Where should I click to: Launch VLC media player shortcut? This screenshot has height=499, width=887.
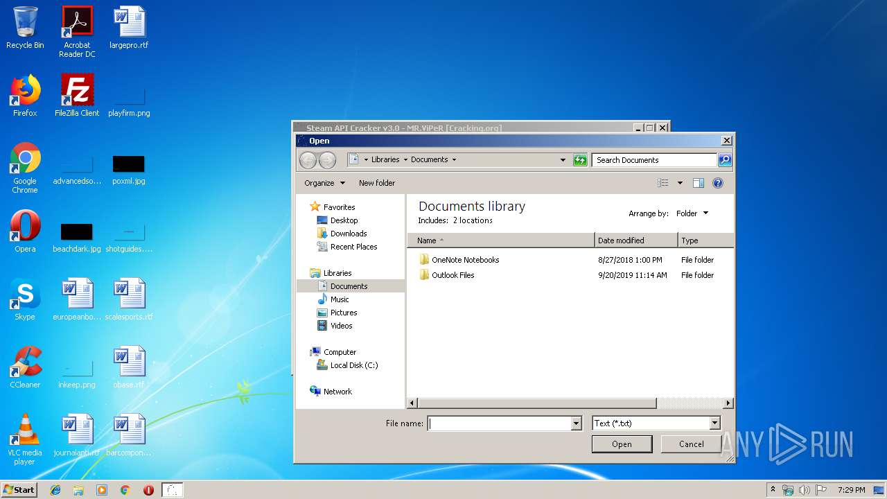pyautogui.click(x=25, y=439)
